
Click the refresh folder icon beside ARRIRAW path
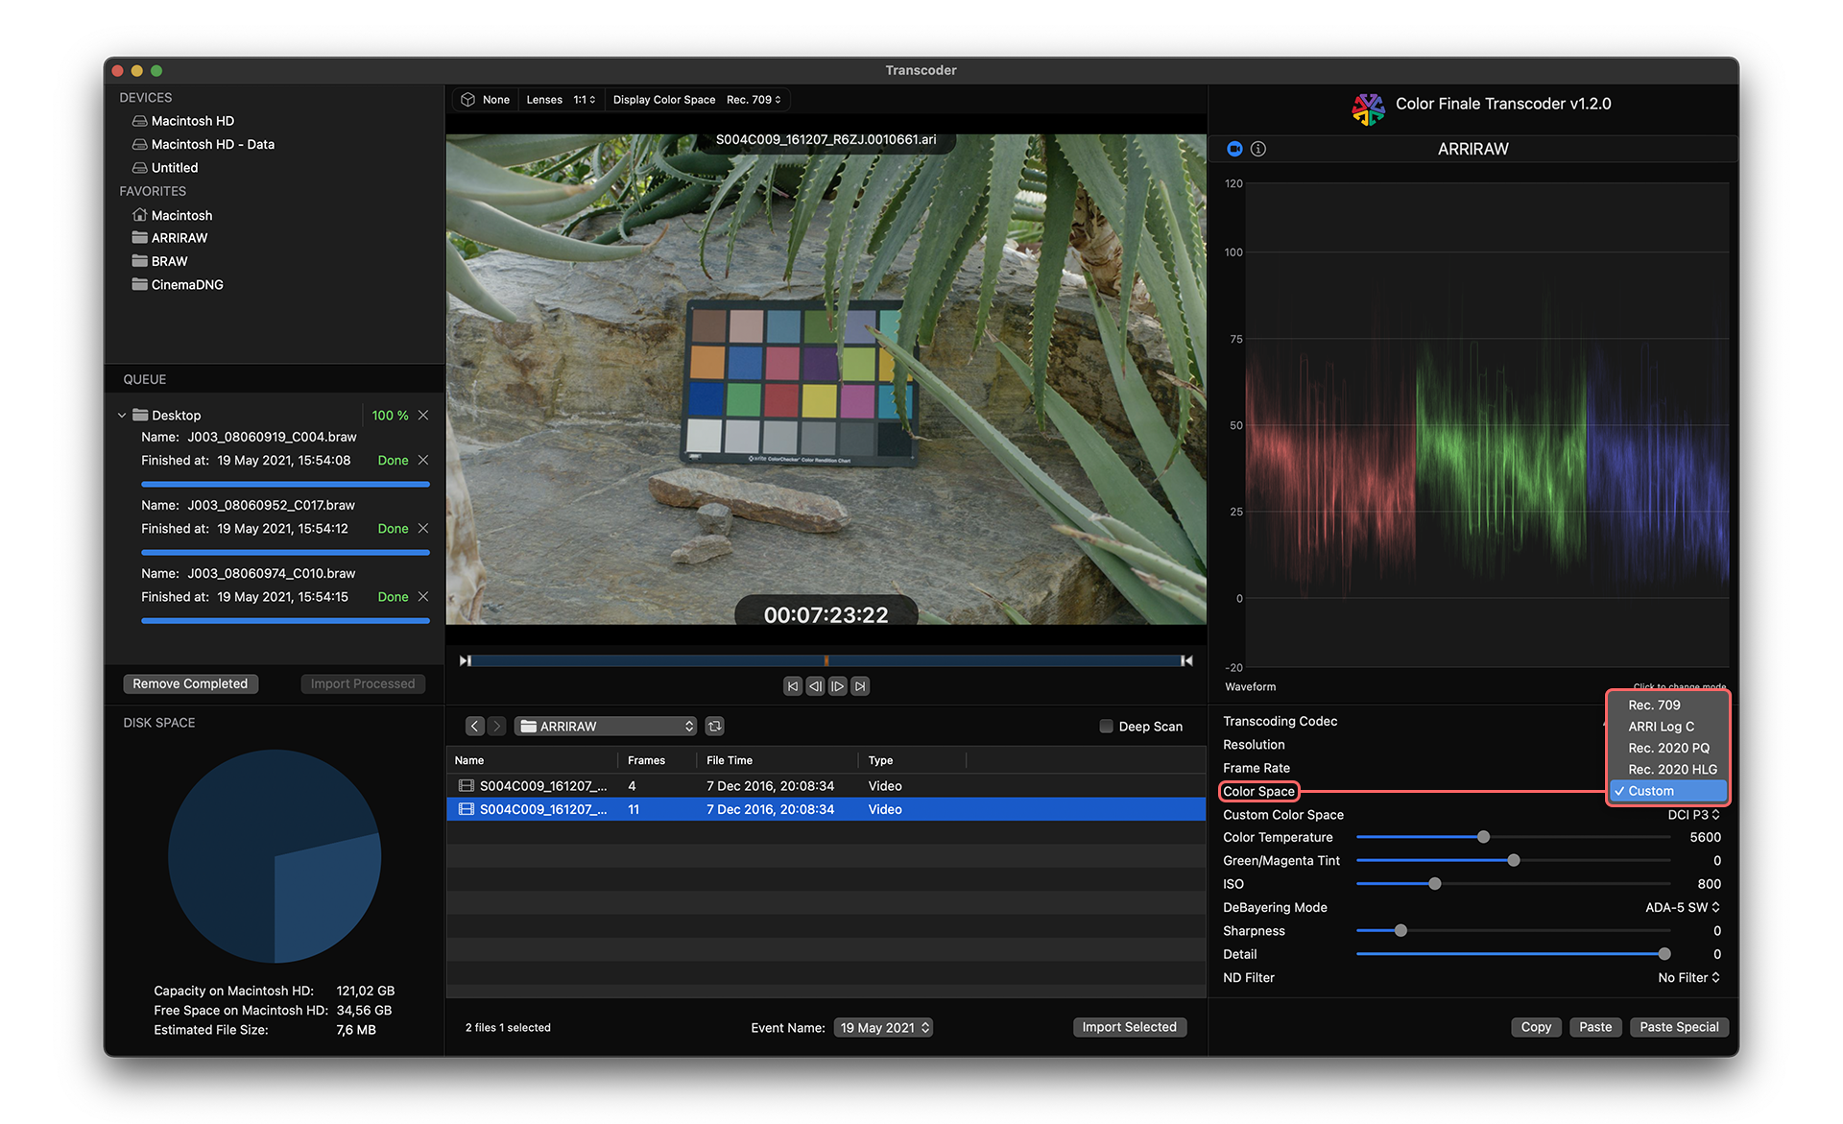coord(715,727)
